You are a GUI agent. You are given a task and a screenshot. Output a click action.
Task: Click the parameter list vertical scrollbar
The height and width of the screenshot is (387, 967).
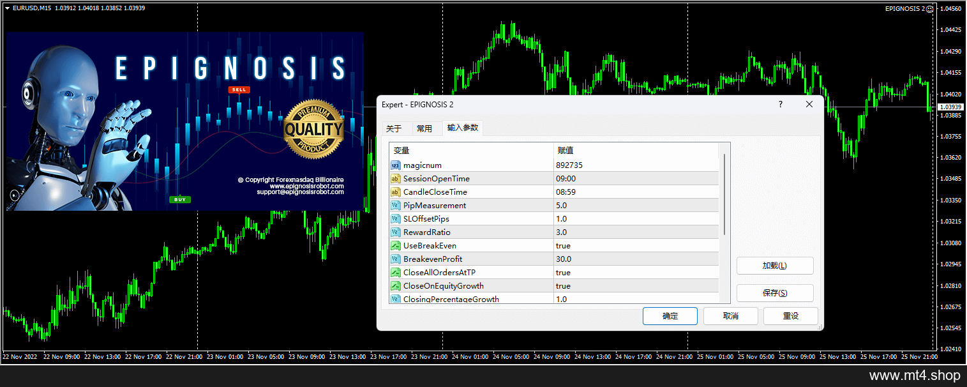coord(724,195)
